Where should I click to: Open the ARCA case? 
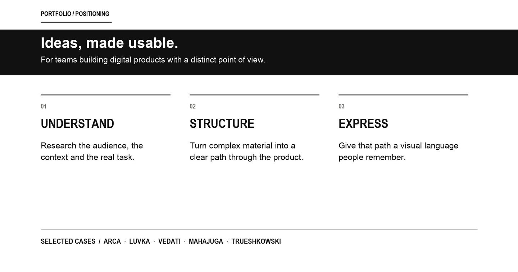112,241
